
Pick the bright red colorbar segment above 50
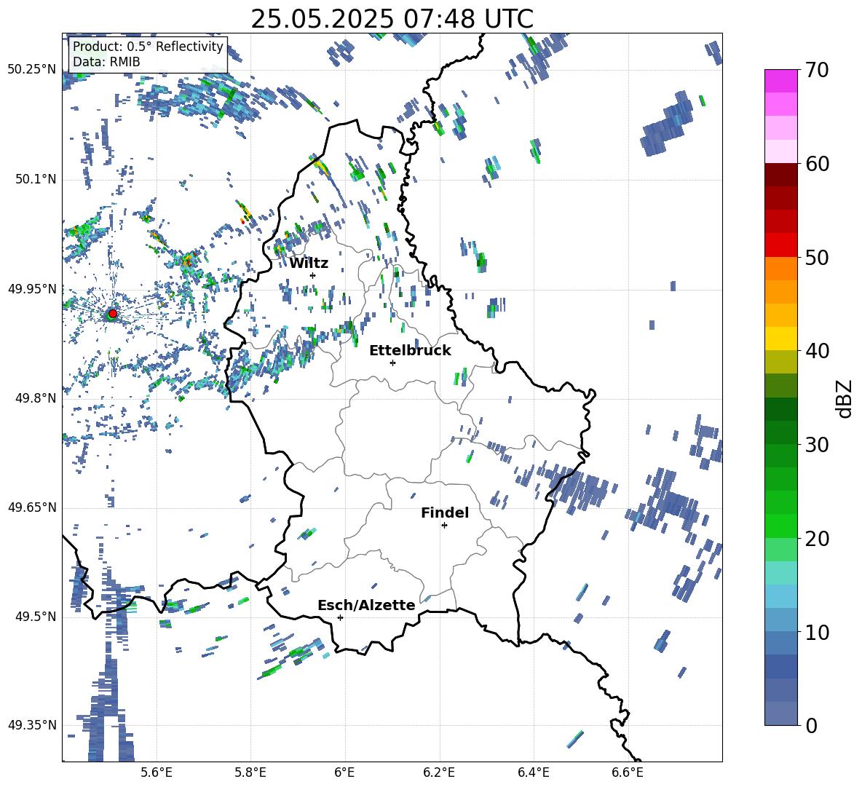[780, 245]
